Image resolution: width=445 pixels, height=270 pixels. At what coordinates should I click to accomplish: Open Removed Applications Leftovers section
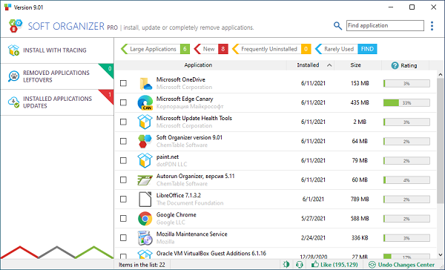point(57,76)
